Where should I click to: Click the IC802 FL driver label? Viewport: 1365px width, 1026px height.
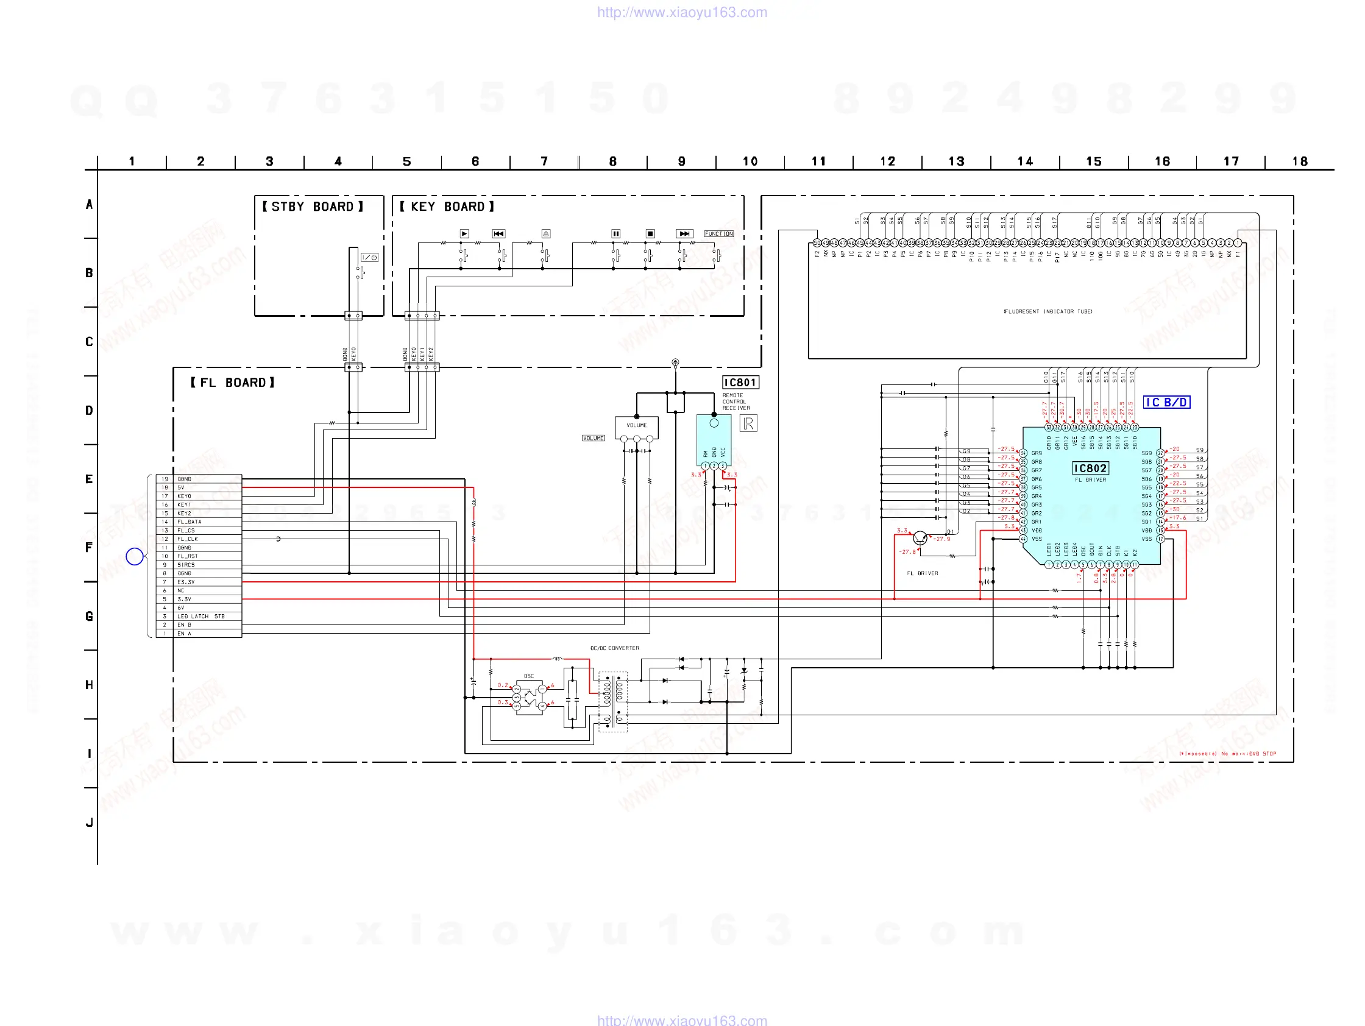[1090, 469]
